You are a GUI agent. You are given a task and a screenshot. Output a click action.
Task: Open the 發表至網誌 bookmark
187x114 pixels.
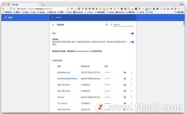click(x=100, y=12)
